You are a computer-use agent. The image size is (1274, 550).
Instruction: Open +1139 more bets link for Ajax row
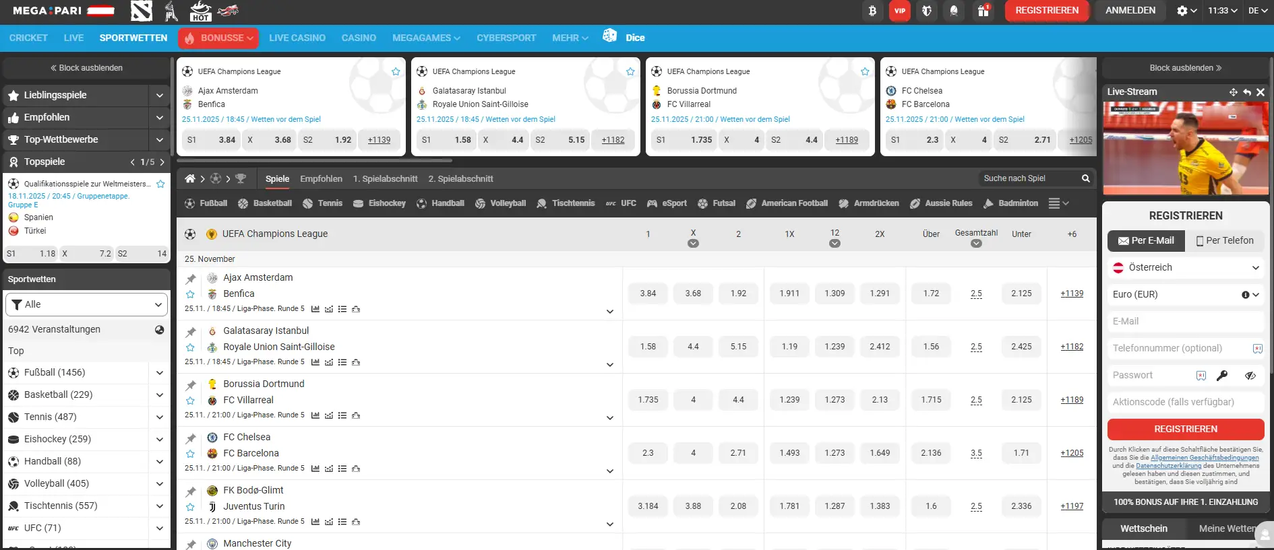click(x=1071, y=294)
